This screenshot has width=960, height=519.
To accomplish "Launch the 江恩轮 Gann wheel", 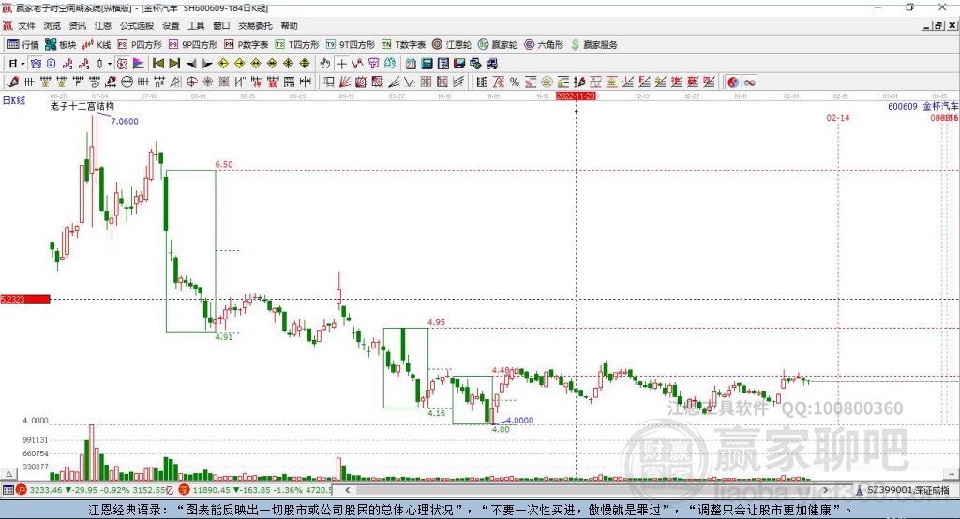I will point(452,45).
